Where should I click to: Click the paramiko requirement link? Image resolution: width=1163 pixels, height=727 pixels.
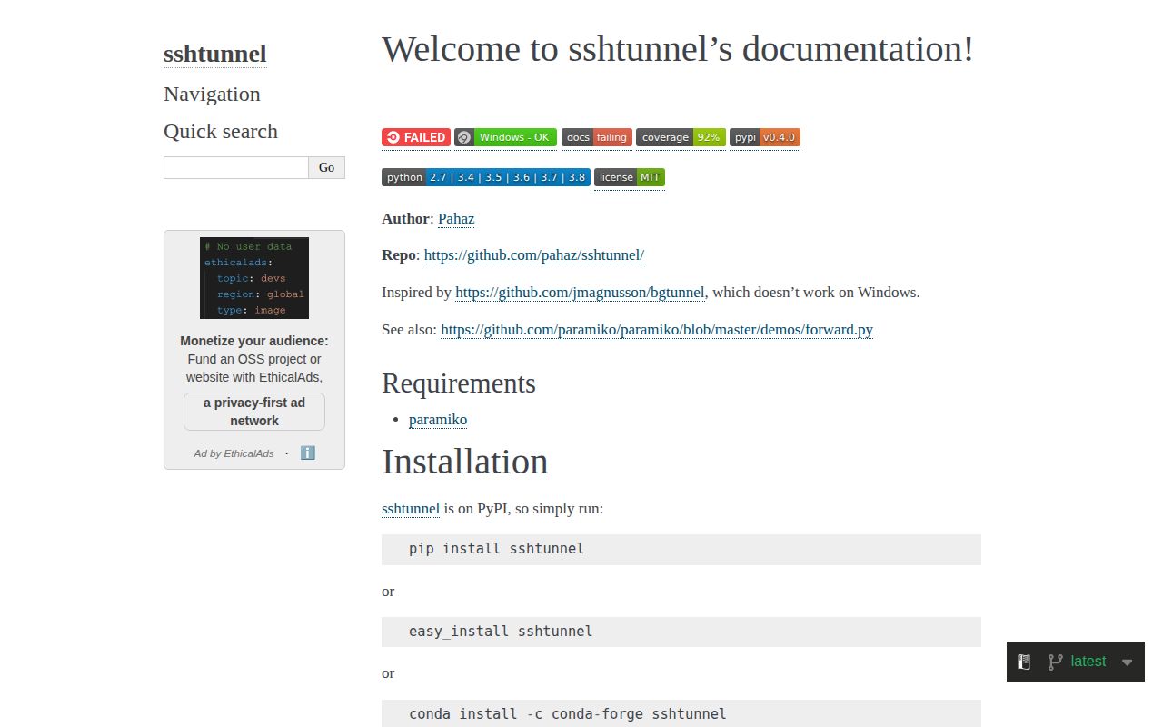438,419
